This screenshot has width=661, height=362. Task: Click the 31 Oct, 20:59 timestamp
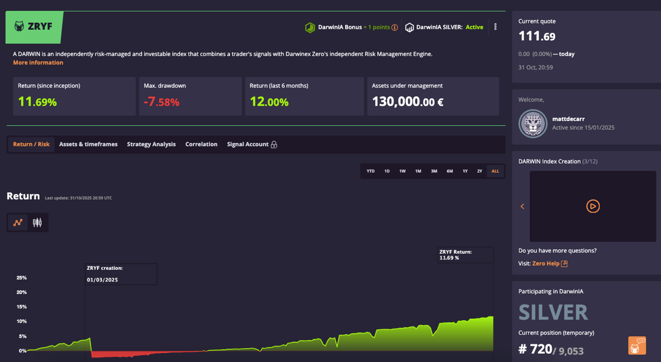pos(536,68)
